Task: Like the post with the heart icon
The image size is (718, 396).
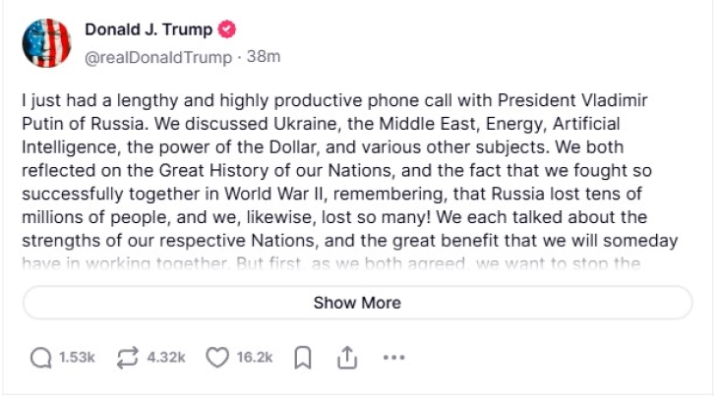Action: click(x=217, y=359)
